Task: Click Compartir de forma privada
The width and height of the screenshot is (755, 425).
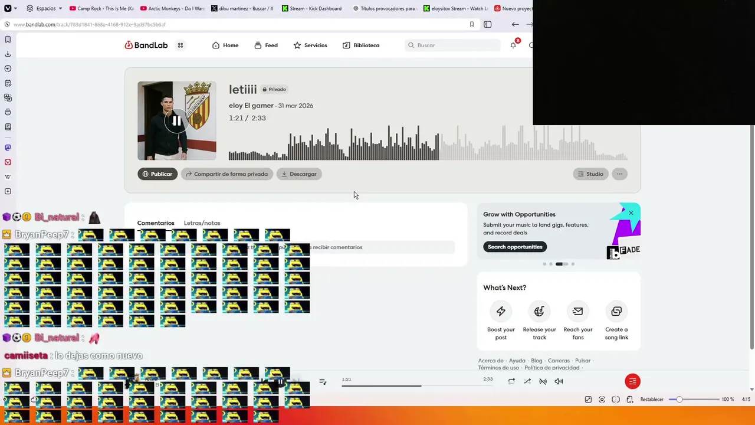Action: pos(227,174)
